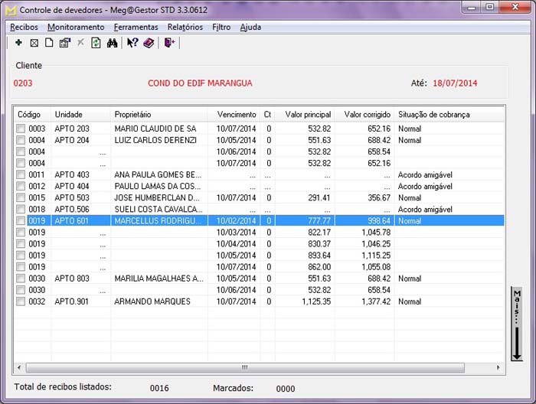Click the horizontal scrollbar right arrow
Viewport: 536px width, 404px height.
pyautogui.click(x=499, y=368)
